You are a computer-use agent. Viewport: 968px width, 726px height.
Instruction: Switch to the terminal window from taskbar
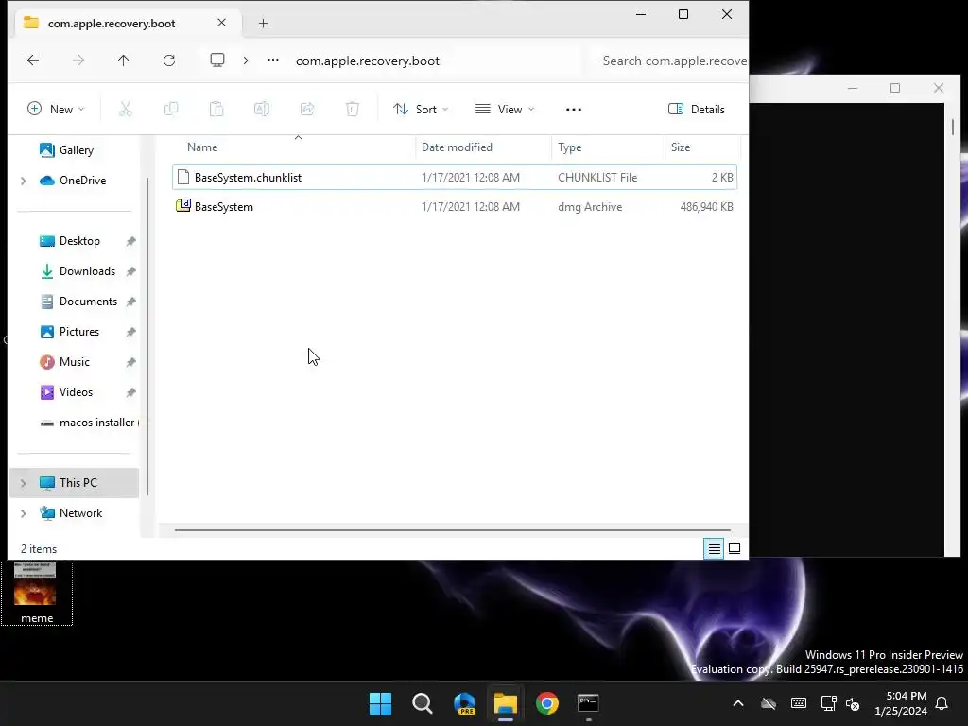point(588,703)
